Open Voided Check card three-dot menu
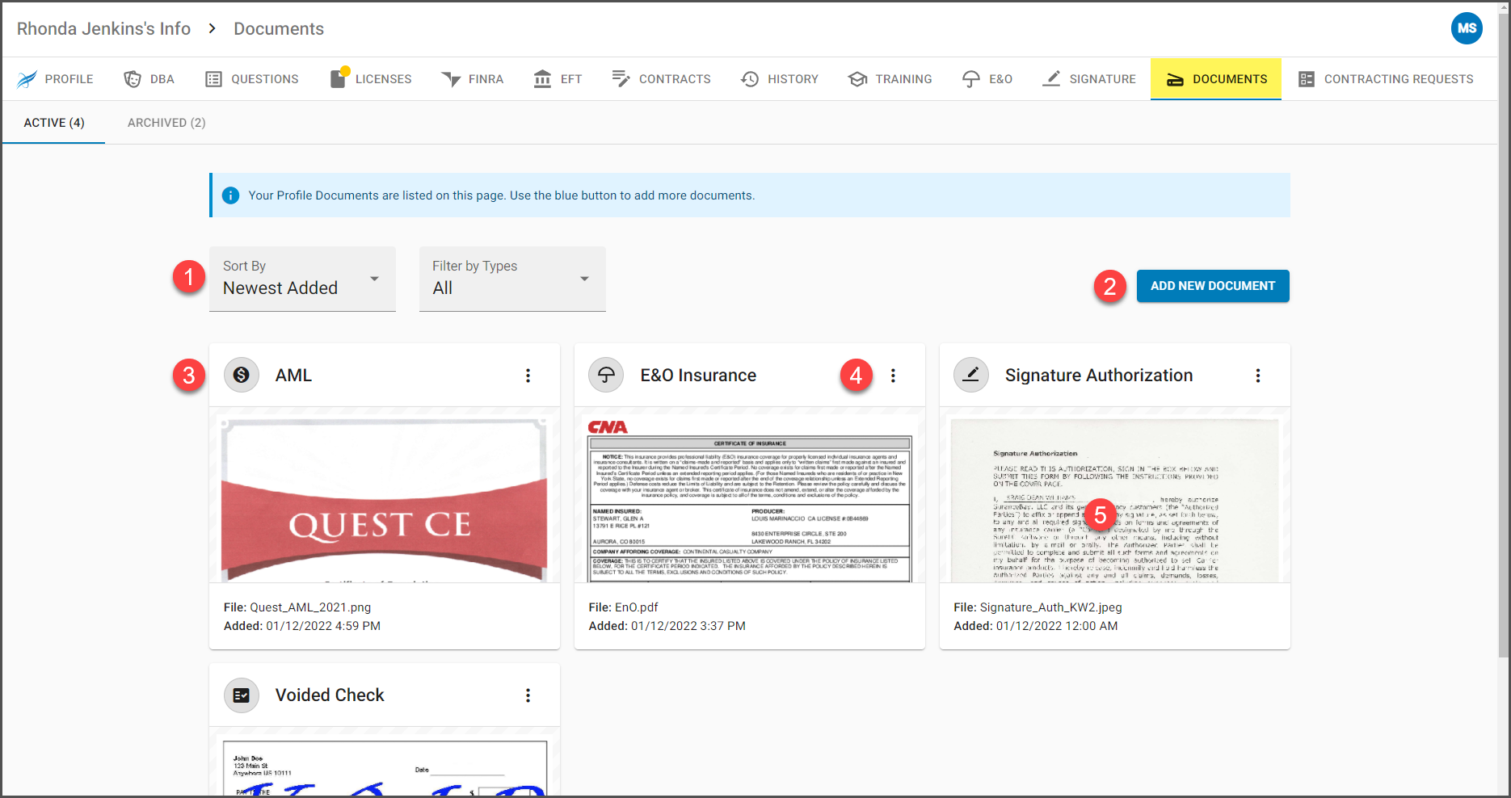The width and height of the screenshot is (1511, 798). click(528, 695)
